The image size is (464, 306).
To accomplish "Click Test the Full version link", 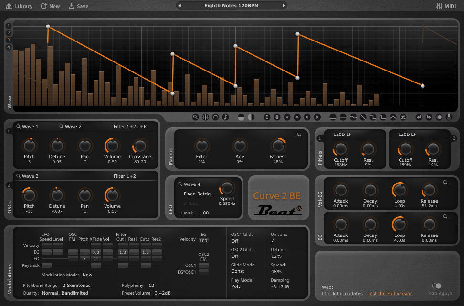I will pyautogui.click(x=390, y=294).
